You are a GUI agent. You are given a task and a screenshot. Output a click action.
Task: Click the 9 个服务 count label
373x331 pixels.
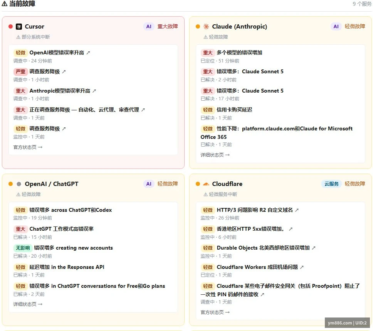tap(362, 4)
